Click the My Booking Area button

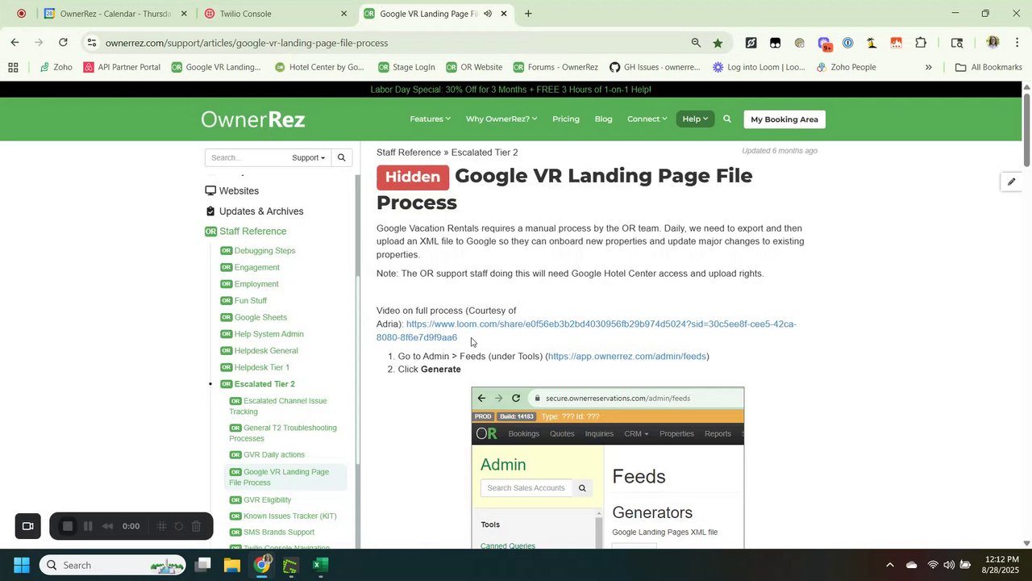coord(784,119)
